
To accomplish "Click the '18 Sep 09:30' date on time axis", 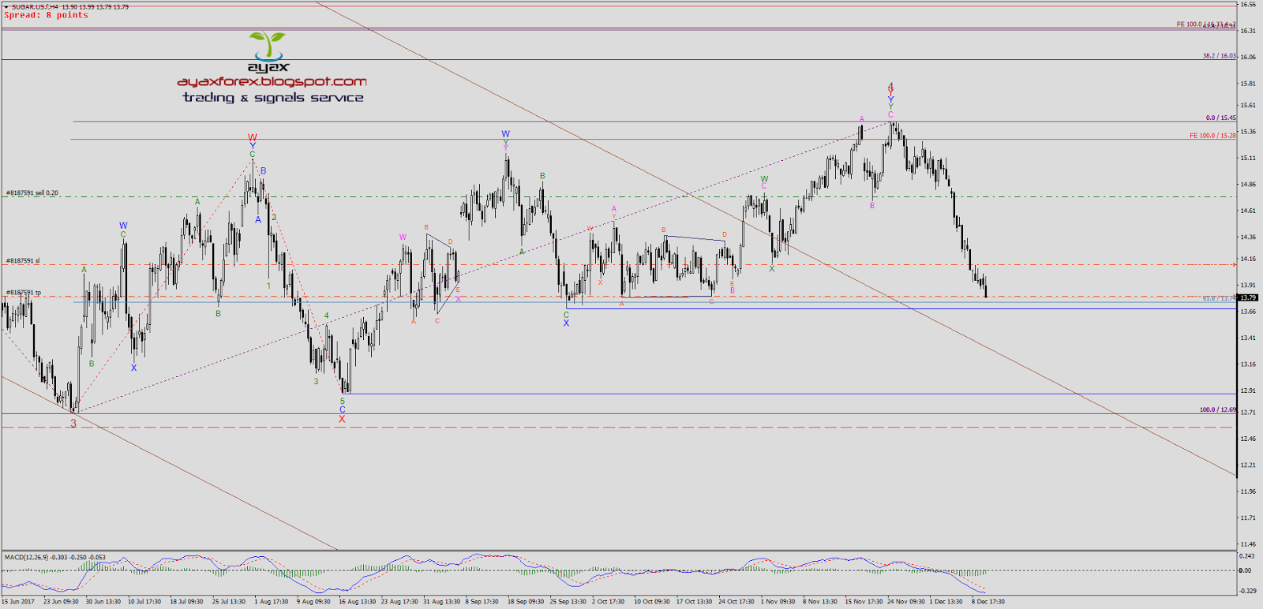I will point(526,602).
